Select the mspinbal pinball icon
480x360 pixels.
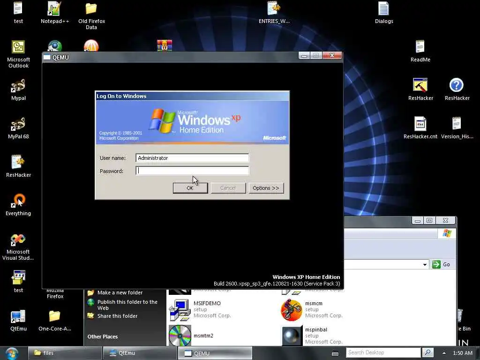(292, 336)
